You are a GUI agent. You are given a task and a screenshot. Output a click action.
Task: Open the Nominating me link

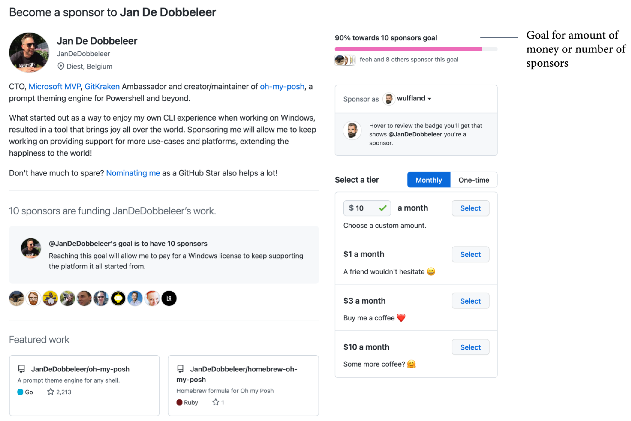[x=133, y=173]
